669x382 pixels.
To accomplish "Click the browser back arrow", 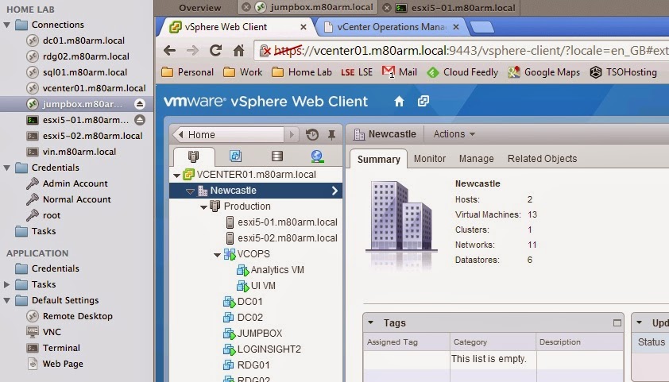I will point(169,51).
